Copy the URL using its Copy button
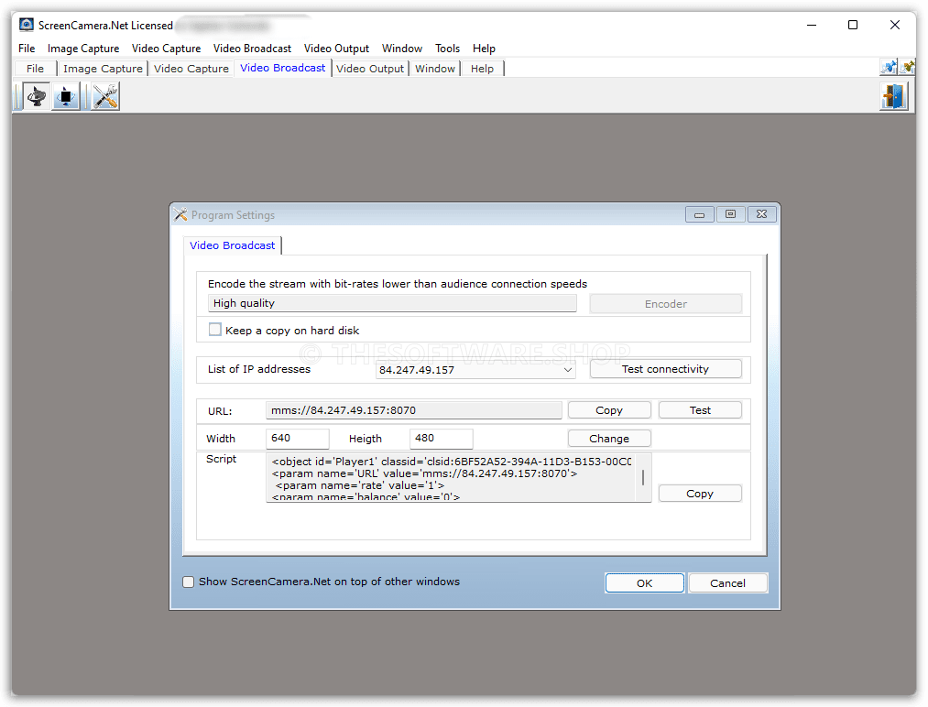The image size is (928, 707). click(x=608, y=410)
